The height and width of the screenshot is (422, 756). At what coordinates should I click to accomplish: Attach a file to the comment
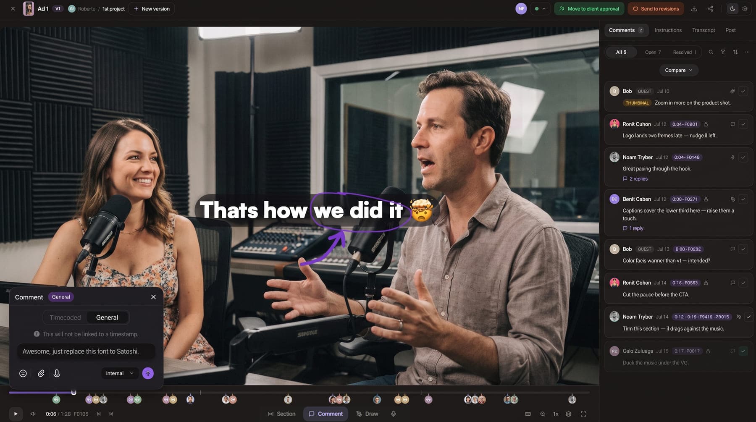coord(41,373)
